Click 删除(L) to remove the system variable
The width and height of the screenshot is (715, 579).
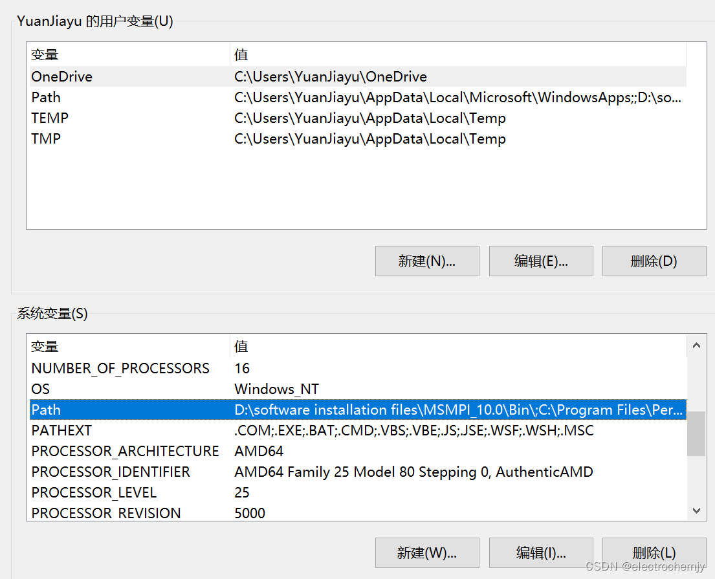point(654,552)
